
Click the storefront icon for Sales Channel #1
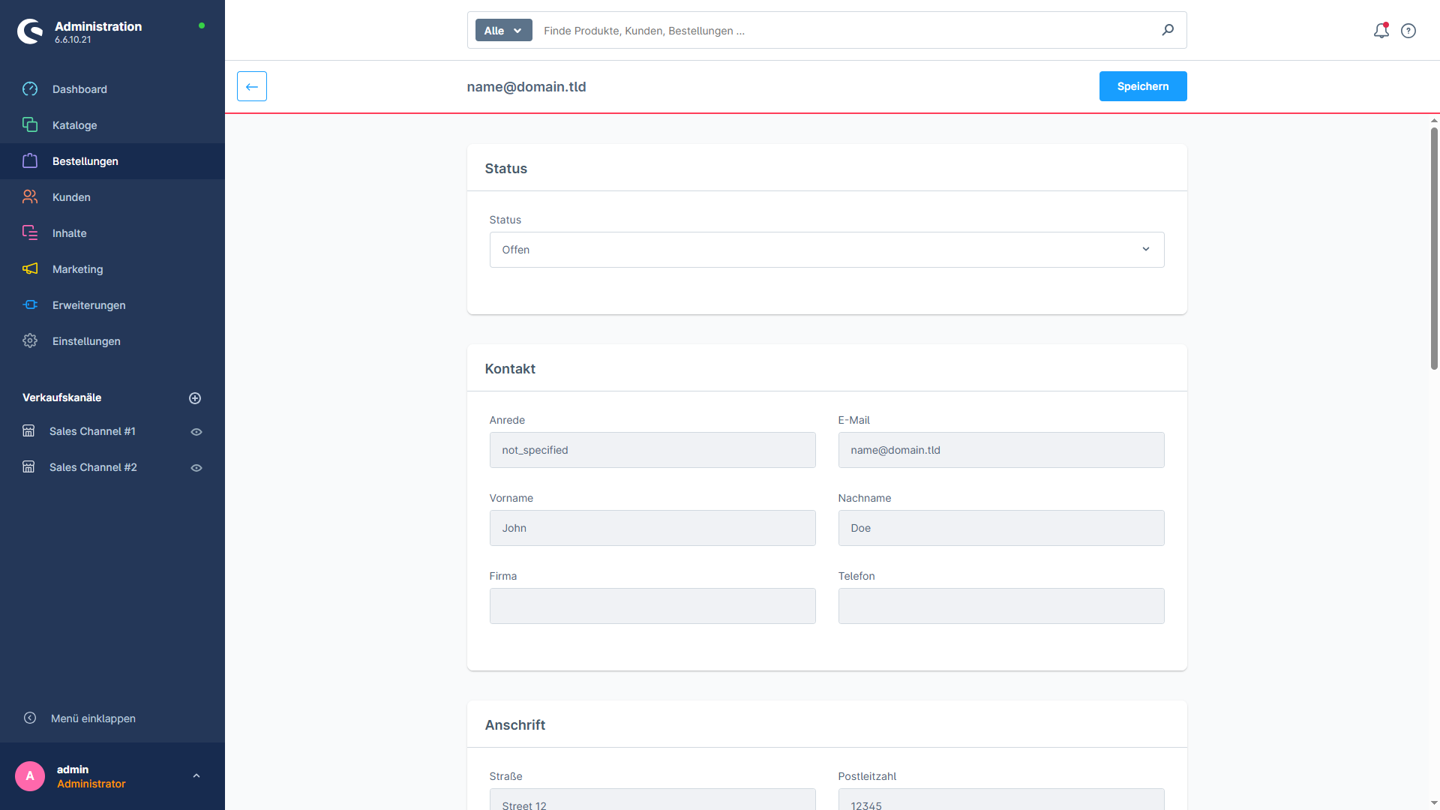(28, 431)
